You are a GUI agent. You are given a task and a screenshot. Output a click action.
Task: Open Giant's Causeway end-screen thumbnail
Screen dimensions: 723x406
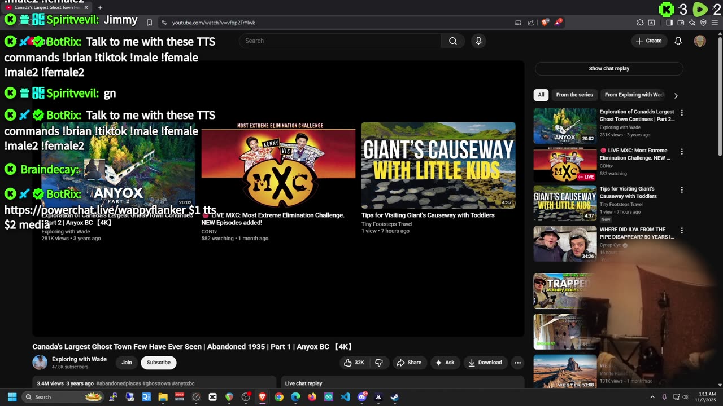[438, 165]
